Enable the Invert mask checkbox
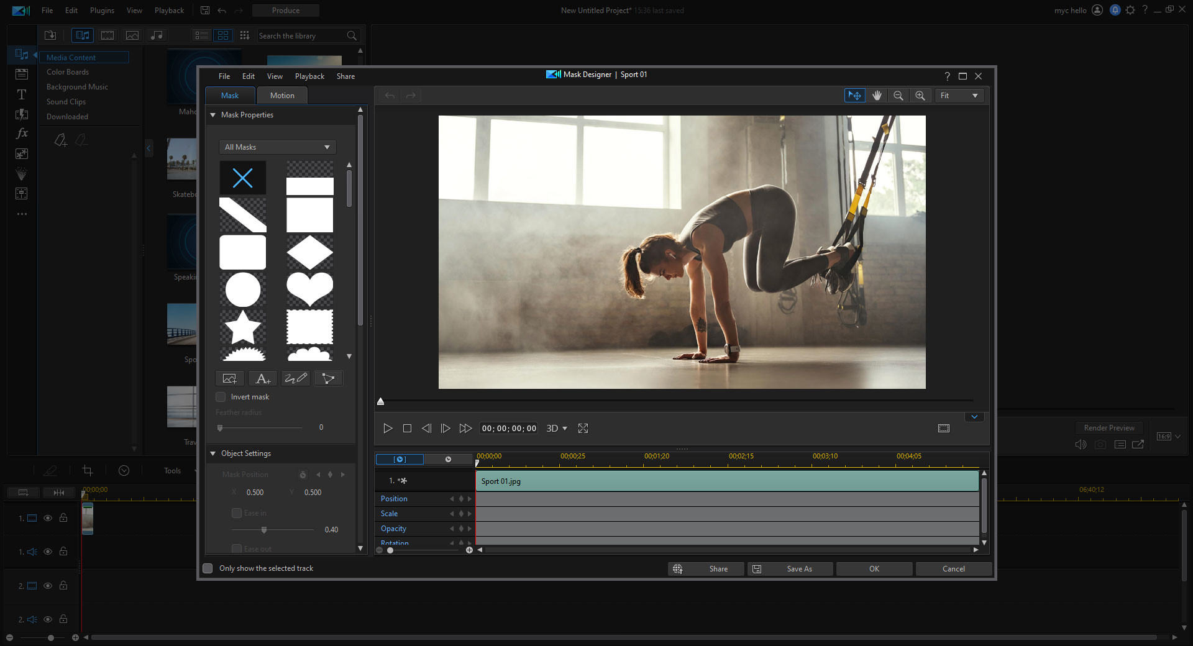1193x646 pixels. (221, 396)
